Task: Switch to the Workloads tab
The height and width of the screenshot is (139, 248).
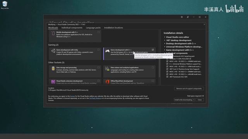Action: click(x=53, y=28)
